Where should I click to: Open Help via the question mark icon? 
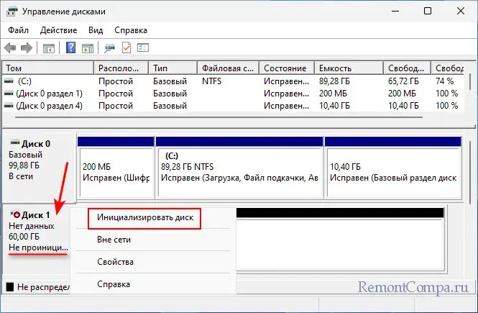70,47
